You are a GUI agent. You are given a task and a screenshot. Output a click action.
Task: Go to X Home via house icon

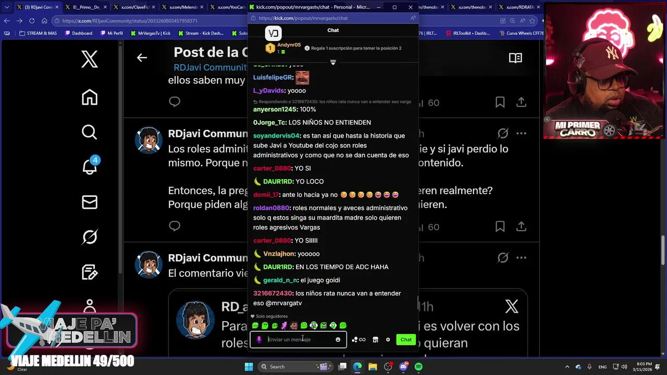click(x=89, y=97)
